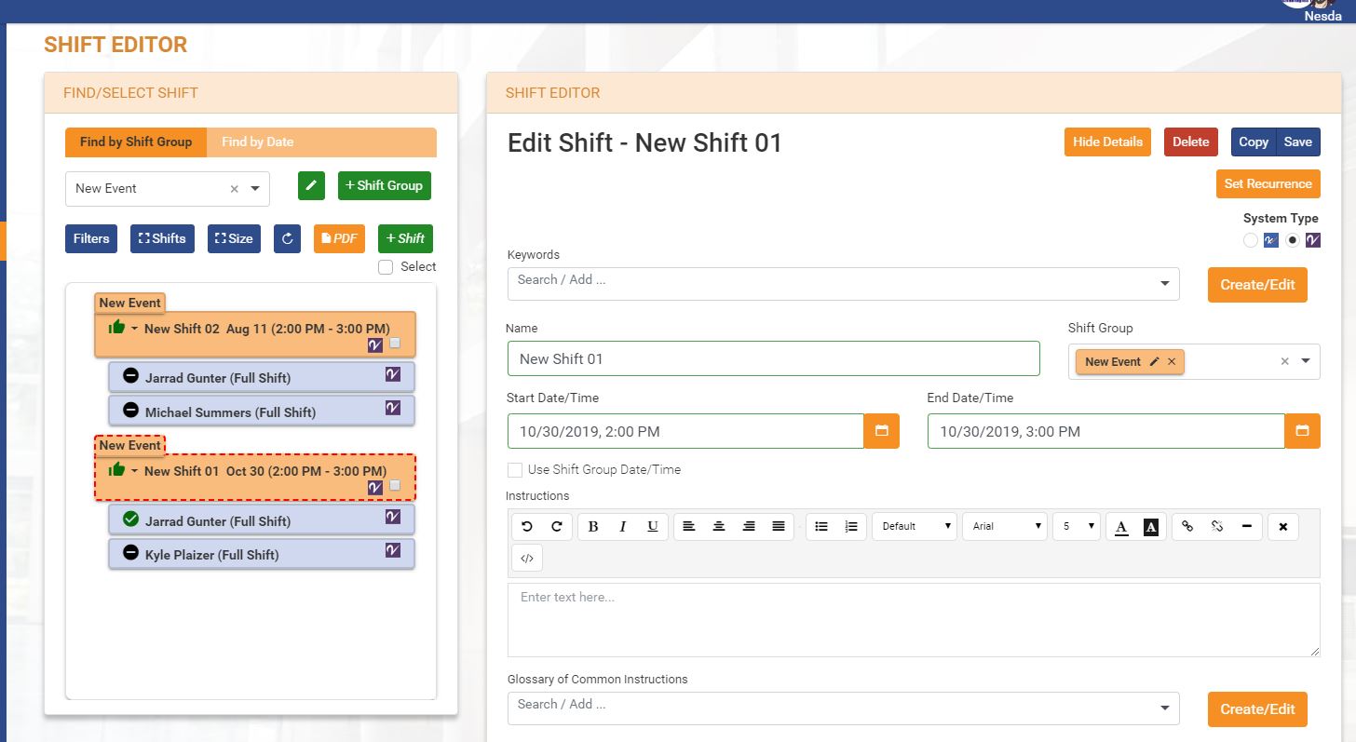Viewport: 1356px width, 742px height.
Task: Open the Arial font family dropdown
Action: click(1004, 526)
